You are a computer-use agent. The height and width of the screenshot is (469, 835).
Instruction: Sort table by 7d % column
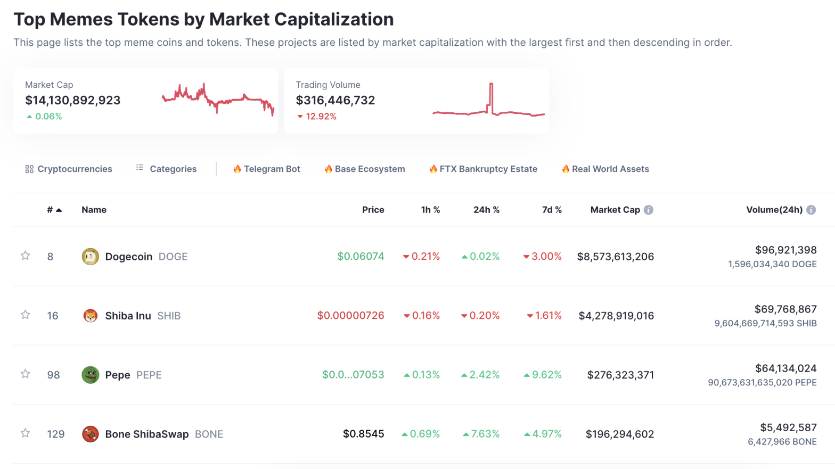point(552,210)
